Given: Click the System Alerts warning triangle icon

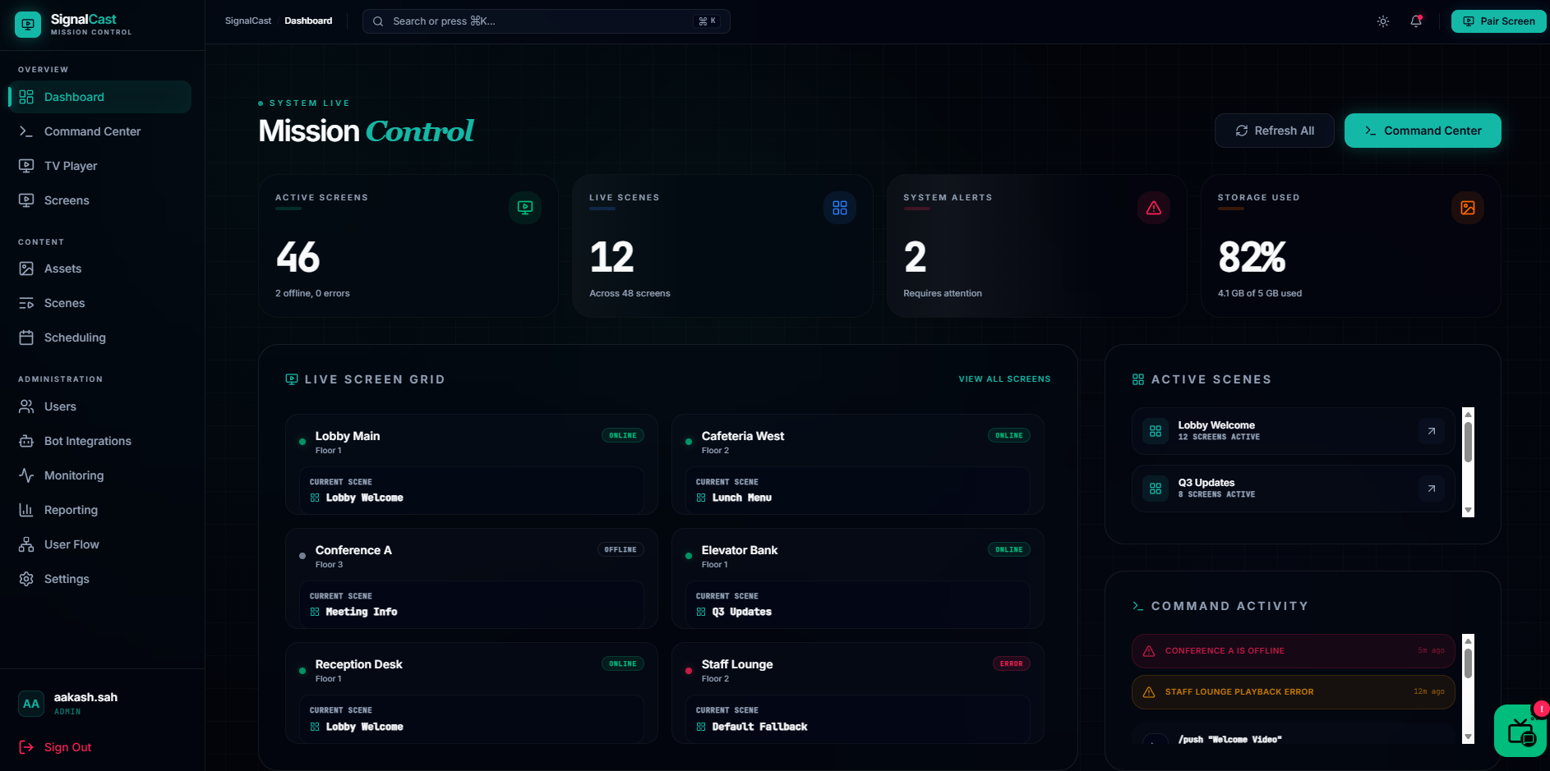Looking at the screenshot, I should click(1154, 208).
